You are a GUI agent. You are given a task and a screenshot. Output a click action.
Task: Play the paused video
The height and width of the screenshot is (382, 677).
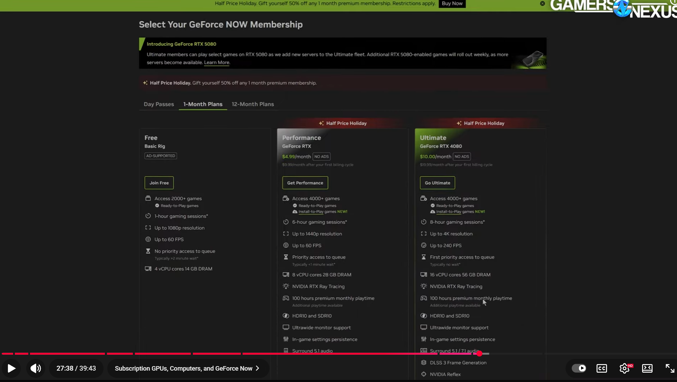tap(11, 368)
